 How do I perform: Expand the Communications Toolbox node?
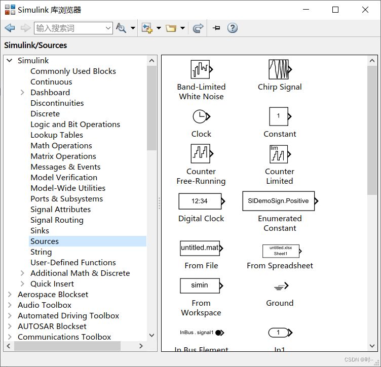[10, 337]
